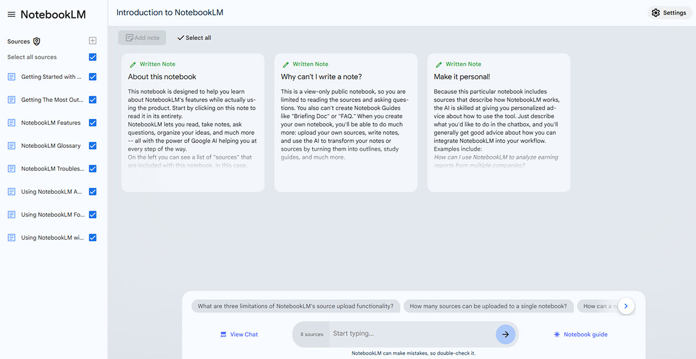The width and height of the screenshot is (696, 359).
Task: Click pencil icon on Make it personal note
Action: [x=439, y=64]
